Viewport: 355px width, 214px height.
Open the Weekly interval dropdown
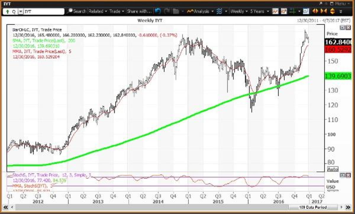(x=239, y=11)
